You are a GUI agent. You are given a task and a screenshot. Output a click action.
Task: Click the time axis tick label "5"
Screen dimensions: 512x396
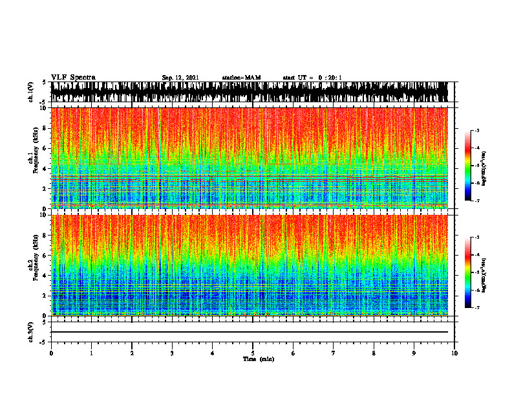click(x=253, y=353)
